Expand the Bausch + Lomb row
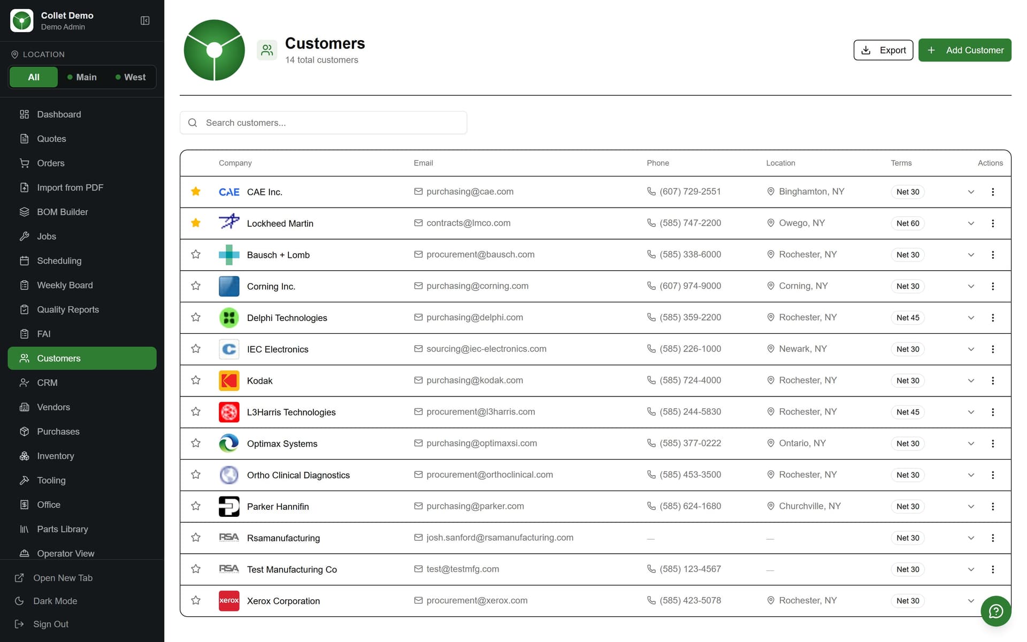This screenshot has width=1027, height=642. point(971,255)
